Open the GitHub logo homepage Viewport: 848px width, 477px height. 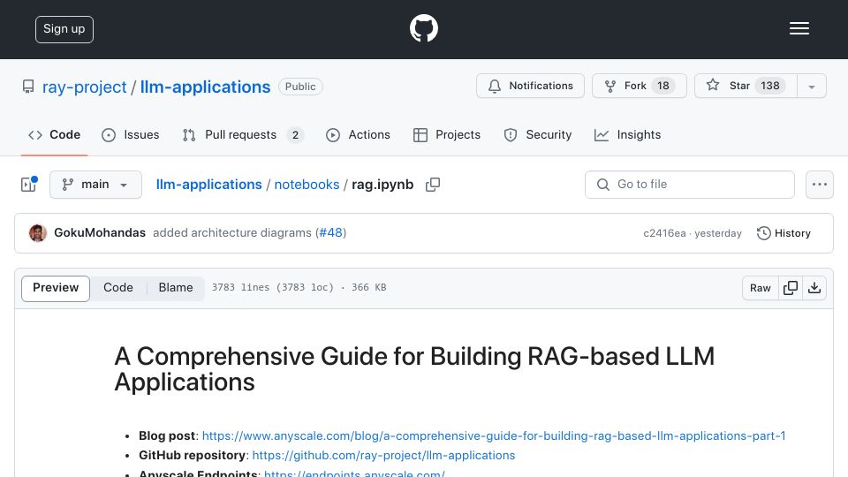[423, 28]
